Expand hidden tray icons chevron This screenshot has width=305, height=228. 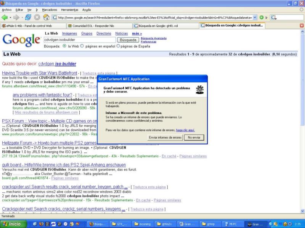[x=270, y=224]
